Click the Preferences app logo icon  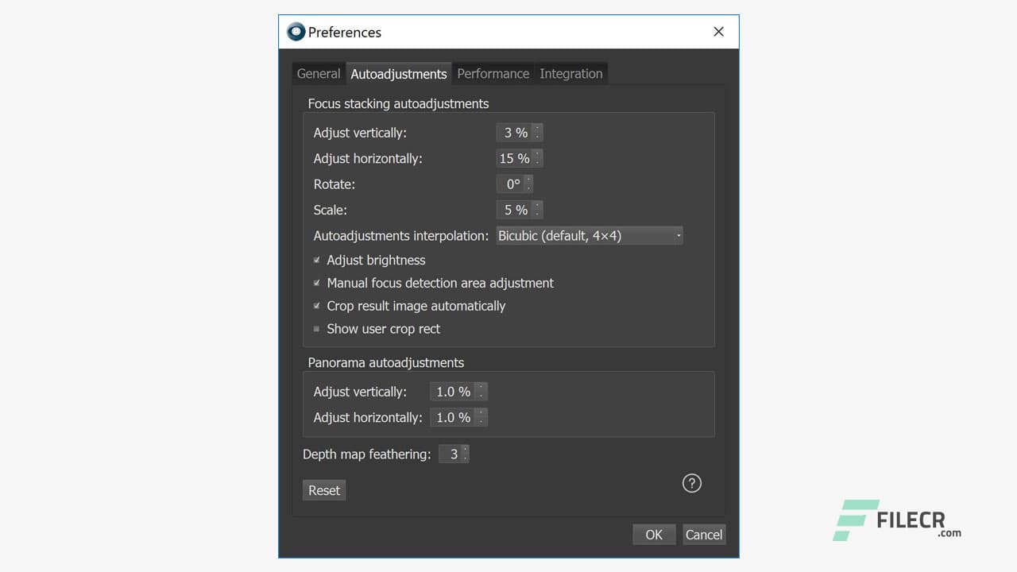(x=296, y=32)
